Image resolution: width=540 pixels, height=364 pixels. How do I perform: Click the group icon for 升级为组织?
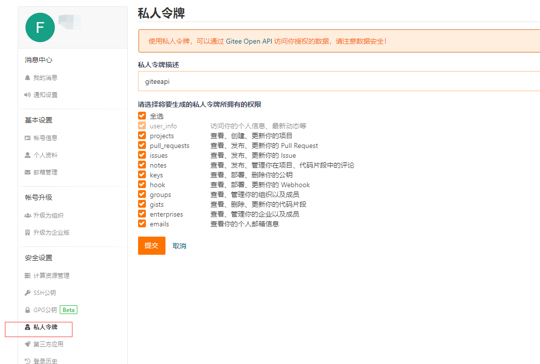coord(28,215)
